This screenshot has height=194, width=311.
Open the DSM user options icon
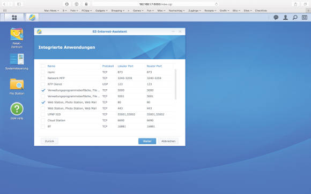point(285,18)
